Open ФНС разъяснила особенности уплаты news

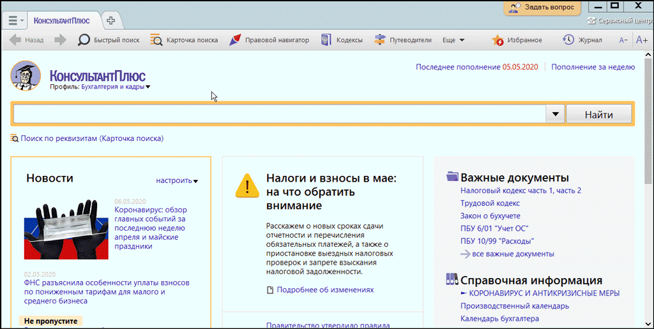click(x=107, y=291)
